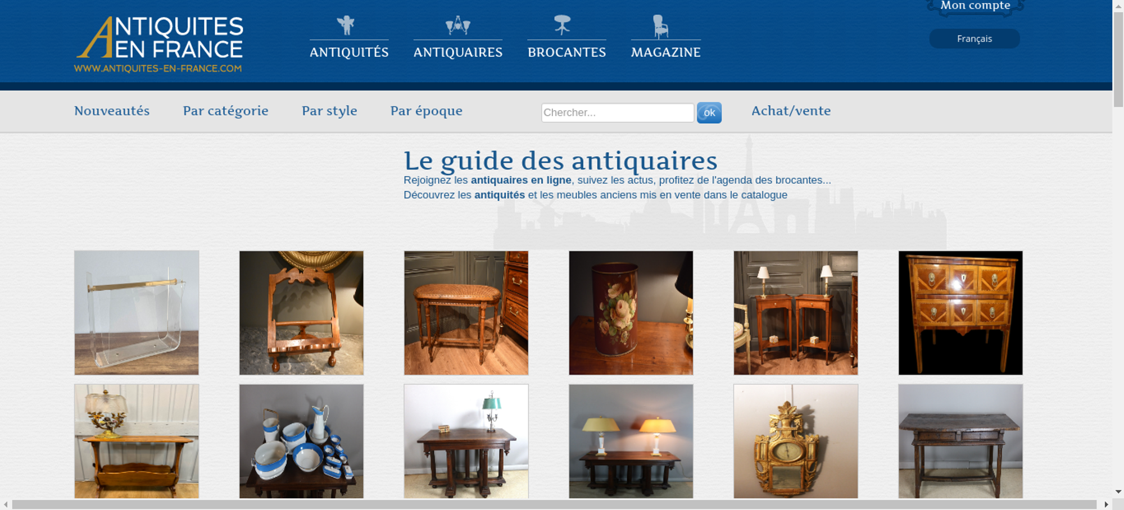The height and width of the screenshot is (510, 1124).
Task: Click the chandelier icon above Antiquaires
Action: click(x=457, y=25)
